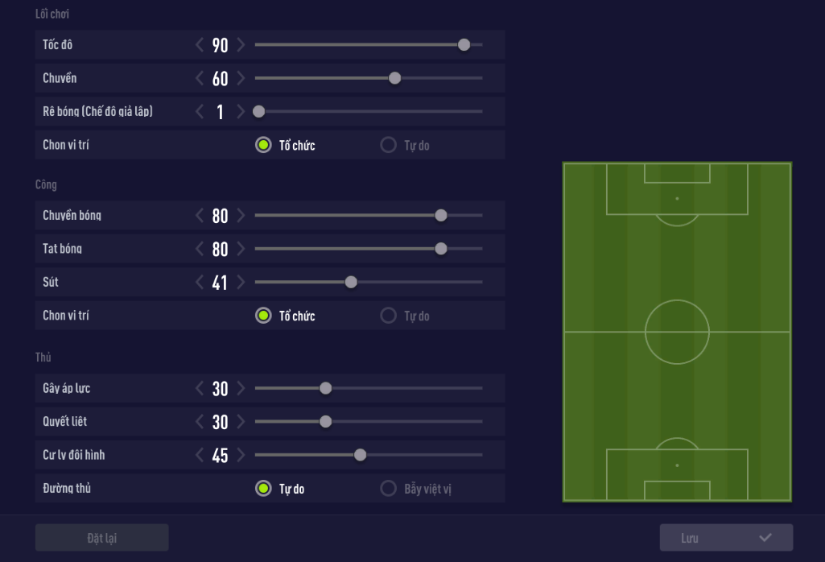Image resolution: width=825 pixels, height=562 pixels.
Task: Increase Cự ly đội hình value arrow
Action: click(x=241, y=455)
